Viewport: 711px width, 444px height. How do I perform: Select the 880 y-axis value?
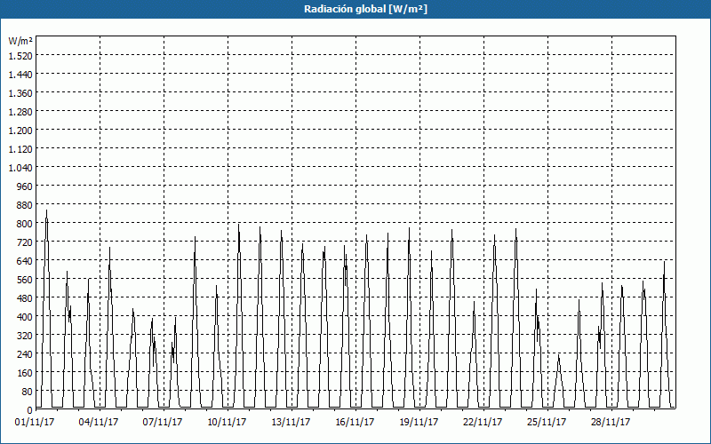(26, 205)
